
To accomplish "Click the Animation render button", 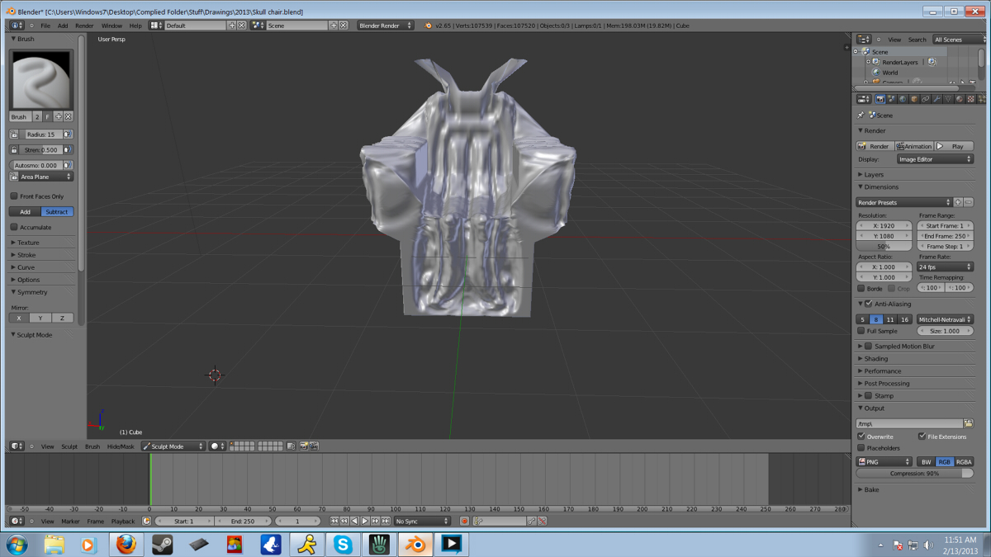I will (914, 146).
